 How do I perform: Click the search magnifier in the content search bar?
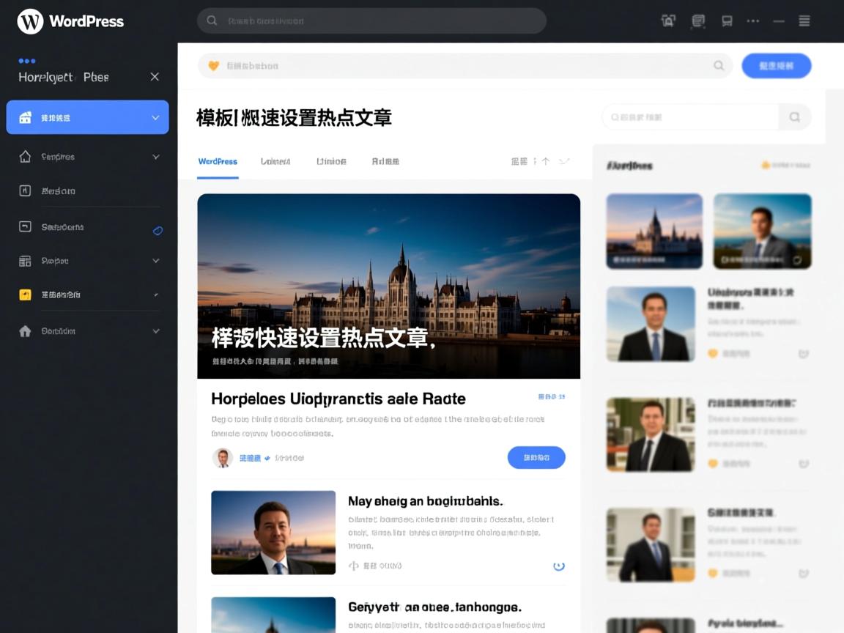point(718,65)
